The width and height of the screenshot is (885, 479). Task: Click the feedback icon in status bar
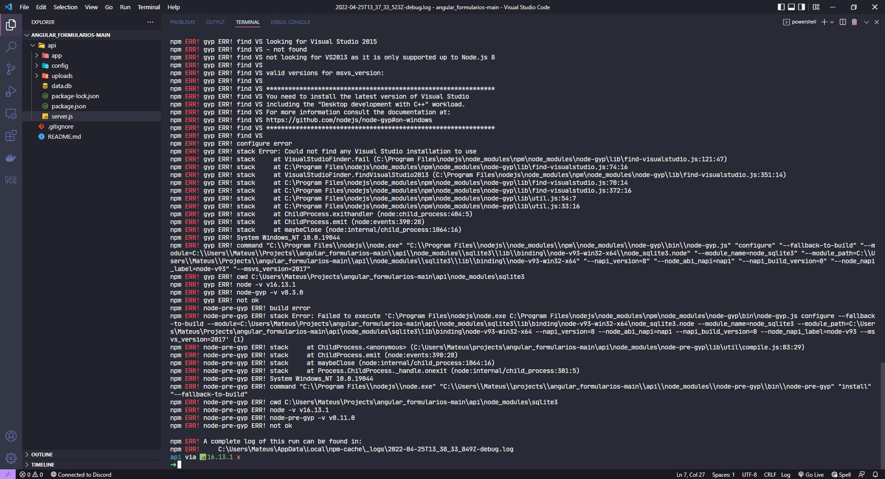861,474
